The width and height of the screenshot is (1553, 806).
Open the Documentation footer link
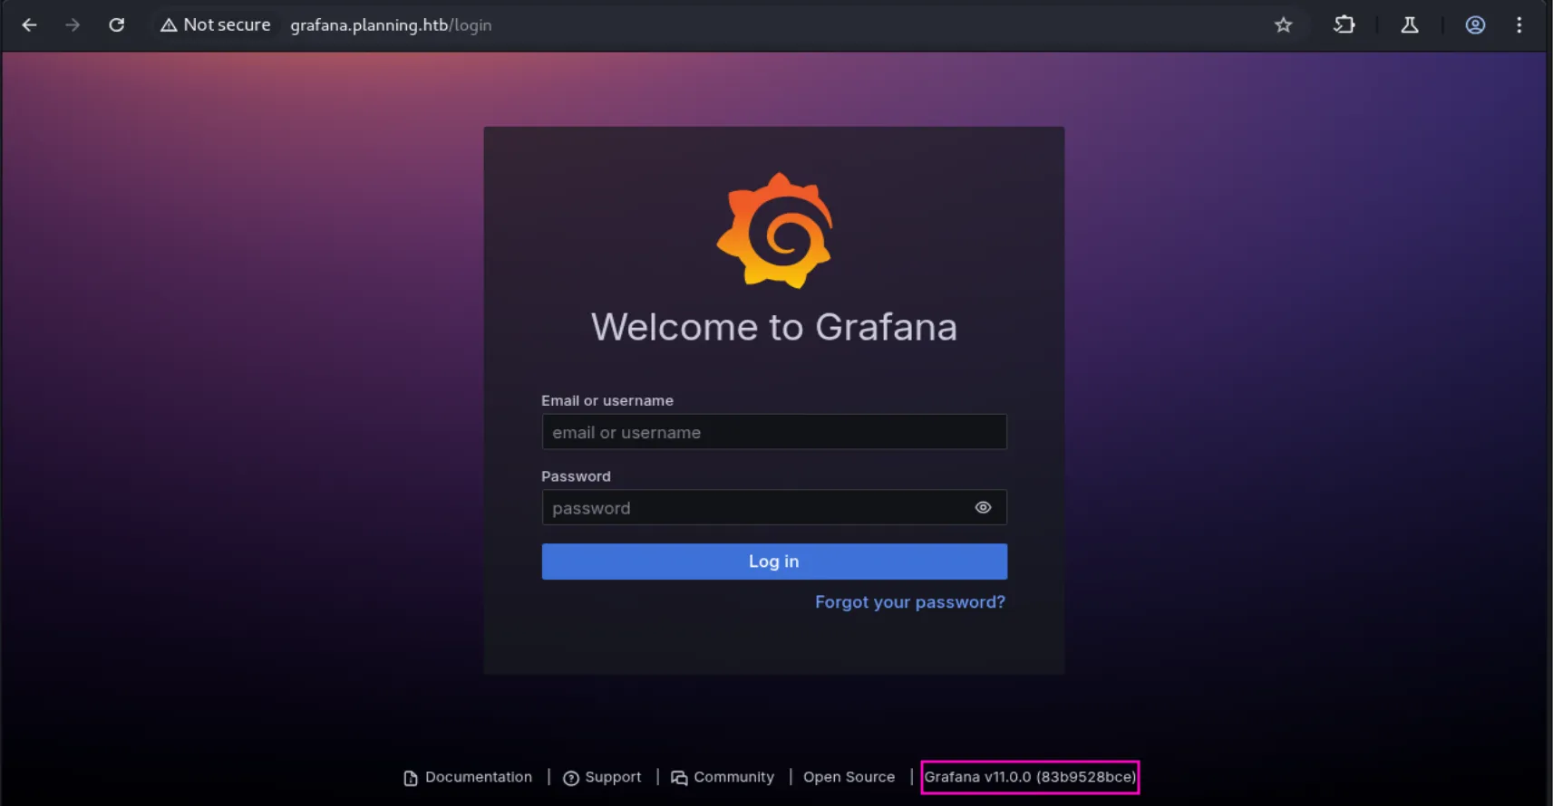pyautogui.click(x=478, y=777)
